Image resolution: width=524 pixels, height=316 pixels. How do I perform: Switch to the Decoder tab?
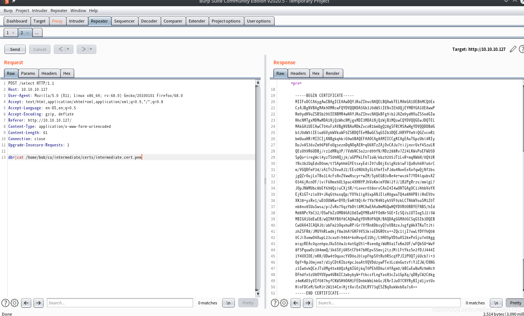[149, 21]
